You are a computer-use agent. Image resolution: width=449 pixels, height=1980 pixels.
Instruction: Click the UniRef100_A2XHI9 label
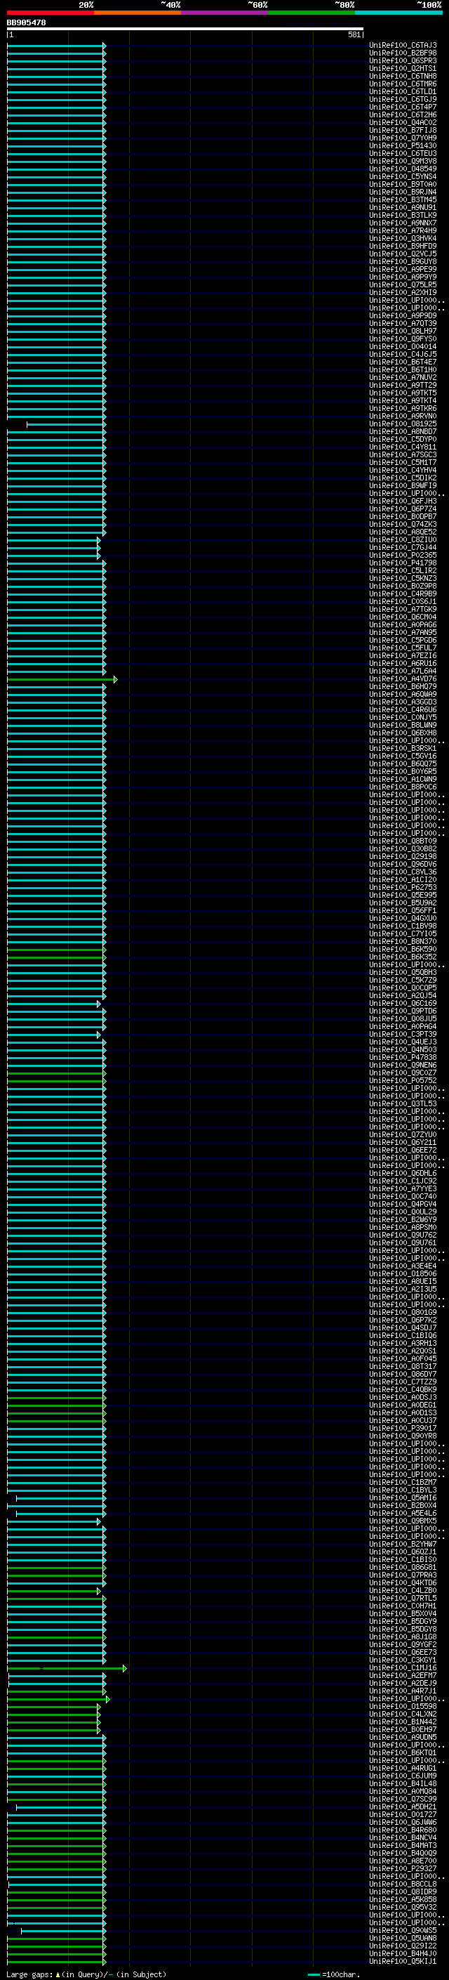tap(403, 292)
